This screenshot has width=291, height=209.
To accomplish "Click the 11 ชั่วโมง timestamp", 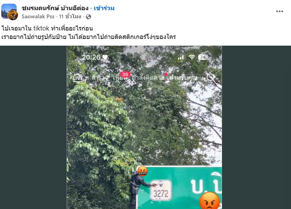I will [x=70, y=17].
